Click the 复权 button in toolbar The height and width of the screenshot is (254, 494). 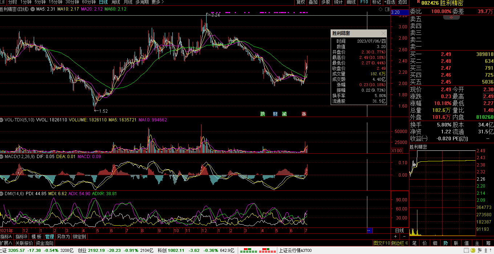(x=301, y=2)
